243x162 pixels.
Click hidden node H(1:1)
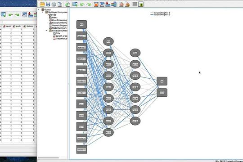pyautogui.click(x=108, y=53)
